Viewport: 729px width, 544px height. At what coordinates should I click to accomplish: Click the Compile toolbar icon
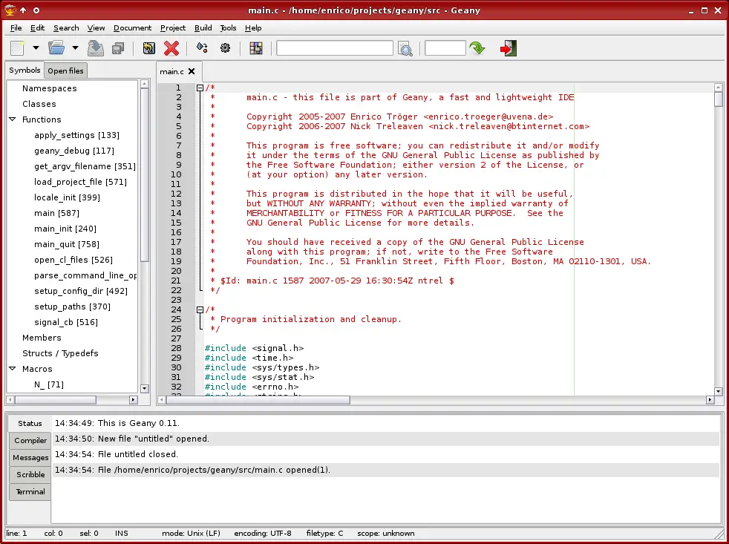click(x=202, y=48)
